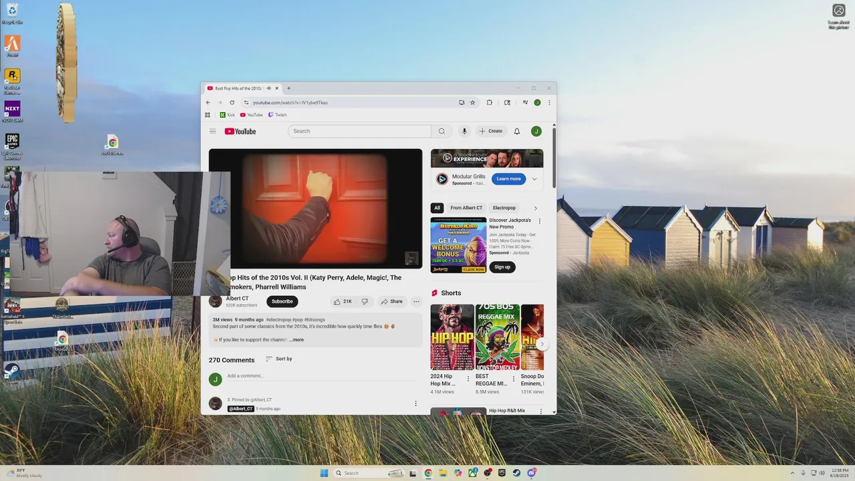The width and height of the screenshot is (855, 481).
Task: Click the YouTube search magnifier button
Action: (x=442, y=131)
